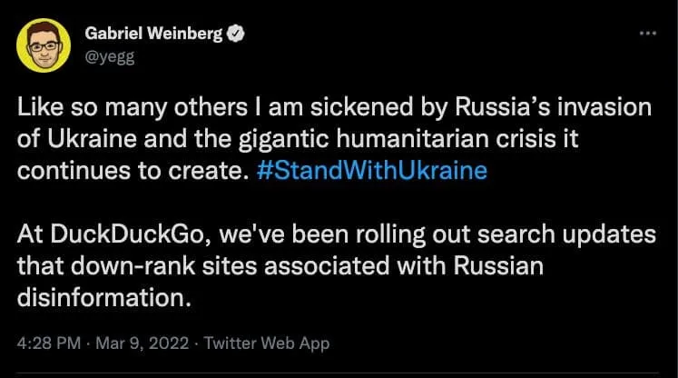Click the divider line below the timestamp

[x=338, y=372]
